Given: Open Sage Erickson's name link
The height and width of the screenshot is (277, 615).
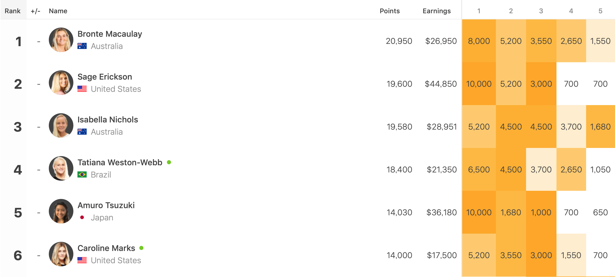Looking at the screenshot, I should click(105, 77).
